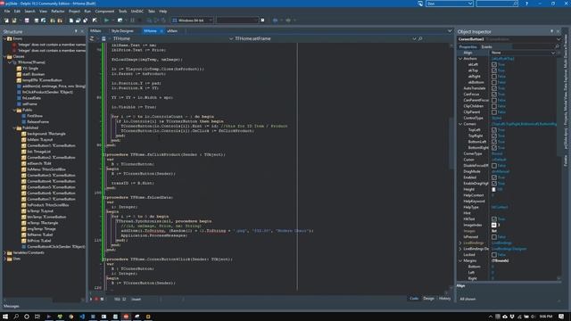Viewport: 571px width, 321px height.
Task: Toggle the AutoTranslate checkbox
Action: click(494, 88)
